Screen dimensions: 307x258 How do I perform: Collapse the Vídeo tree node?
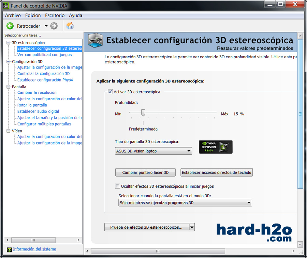pos(8,131)
